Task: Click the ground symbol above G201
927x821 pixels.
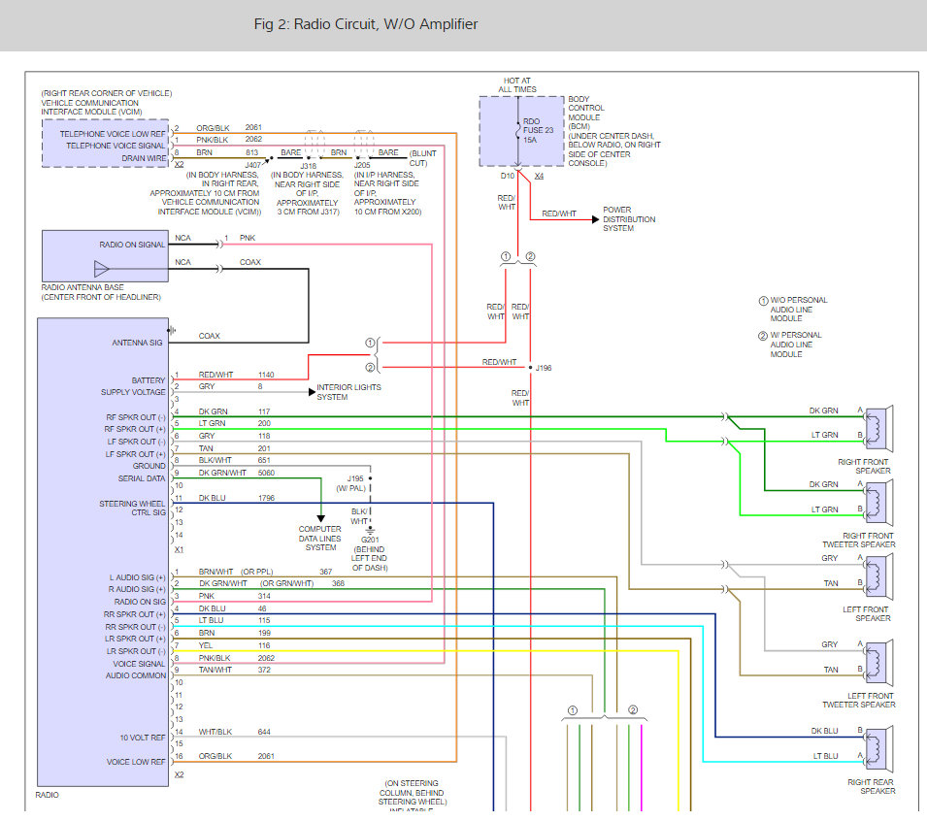Action: 370,530
